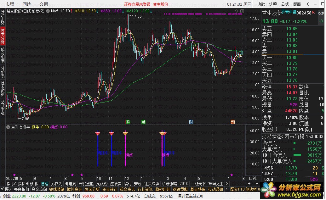Viewport: 326px width, 200px height.
Task: Click the green 跌 info marker
Action: tap(128, 122)
